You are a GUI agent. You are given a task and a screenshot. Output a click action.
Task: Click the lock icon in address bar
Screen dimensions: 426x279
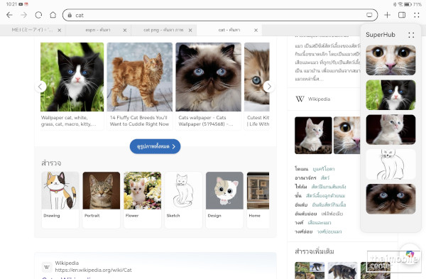pyautogui.click(x=70, y=15)
